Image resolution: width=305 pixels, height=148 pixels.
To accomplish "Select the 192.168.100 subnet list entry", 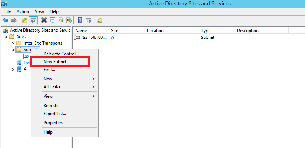I will 94,37.
